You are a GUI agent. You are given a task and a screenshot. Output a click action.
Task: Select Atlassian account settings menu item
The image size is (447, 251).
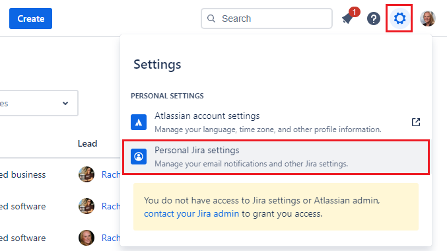point(276,122)
